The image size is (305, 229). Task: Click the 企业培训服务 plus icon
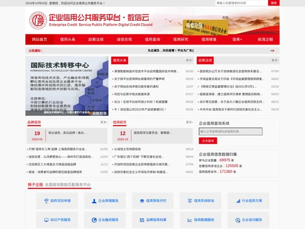[x=238, y=220]
